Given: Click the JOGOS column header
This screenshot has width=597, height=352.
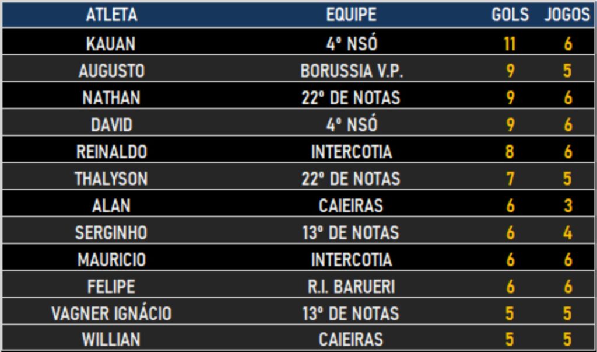Looking at the screenshot, I should [567, 15].
